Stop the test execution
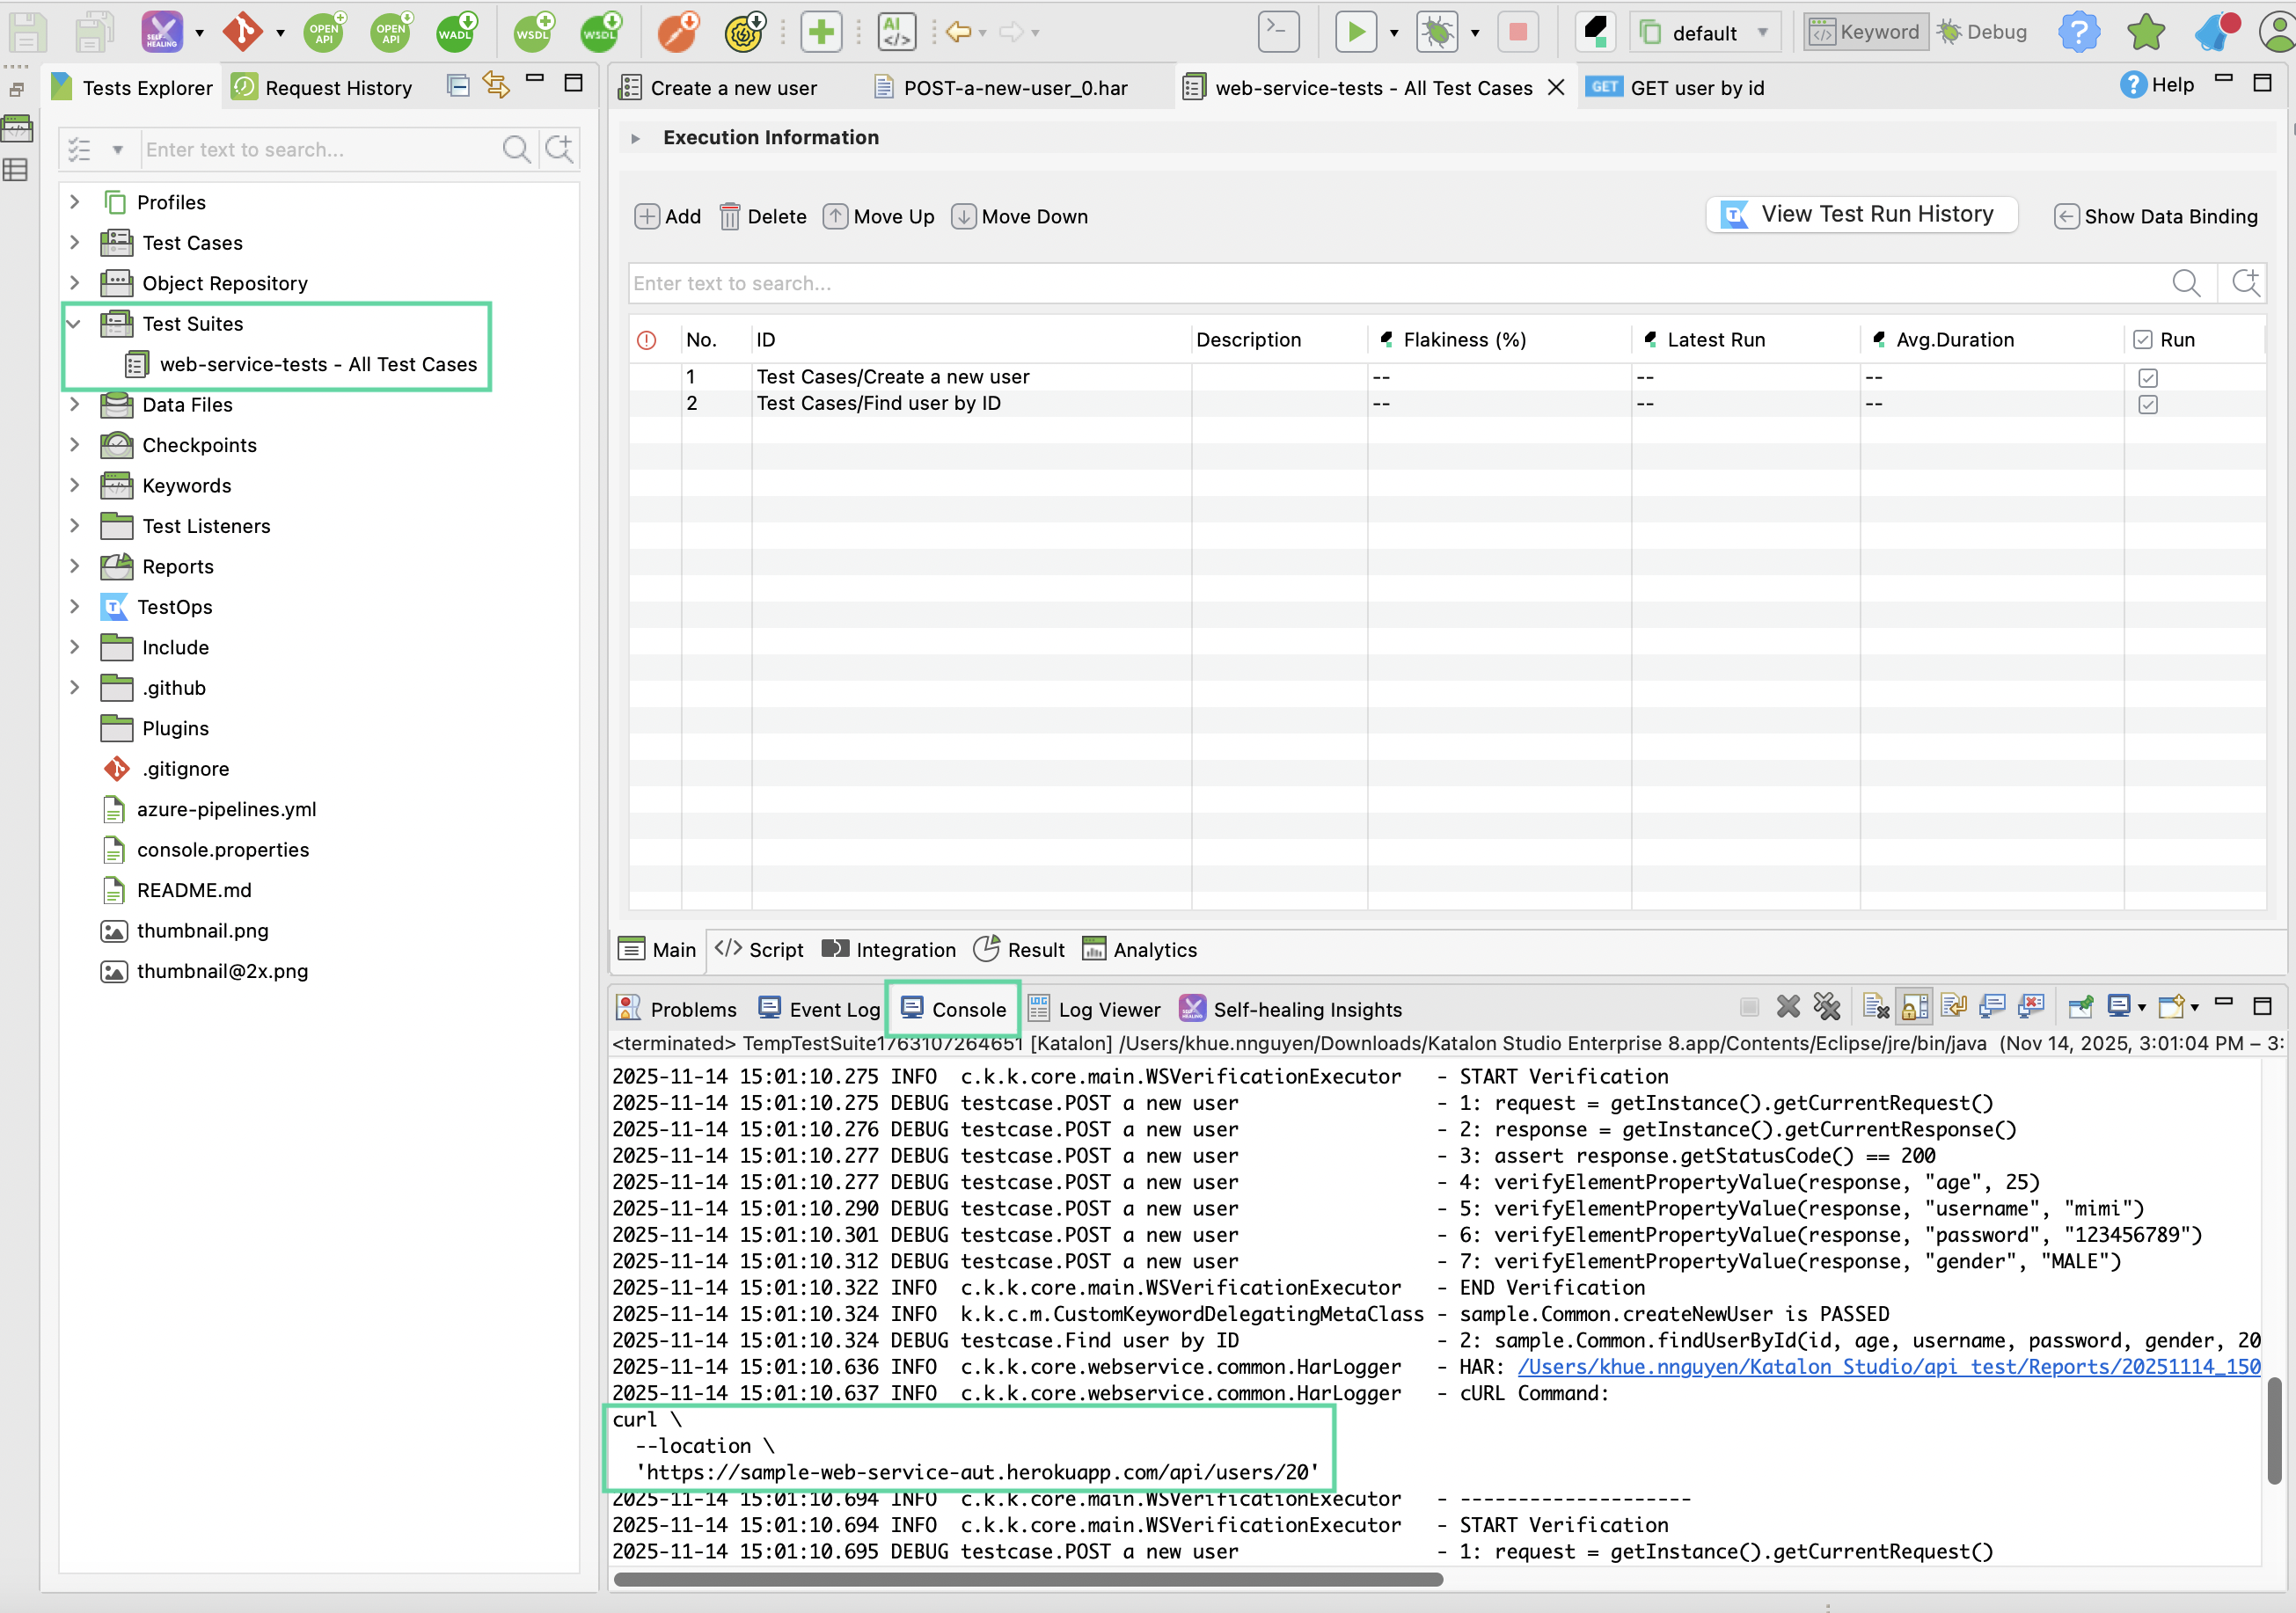The height and width of the screenshot is (1613, 2296). (1518, 31)
